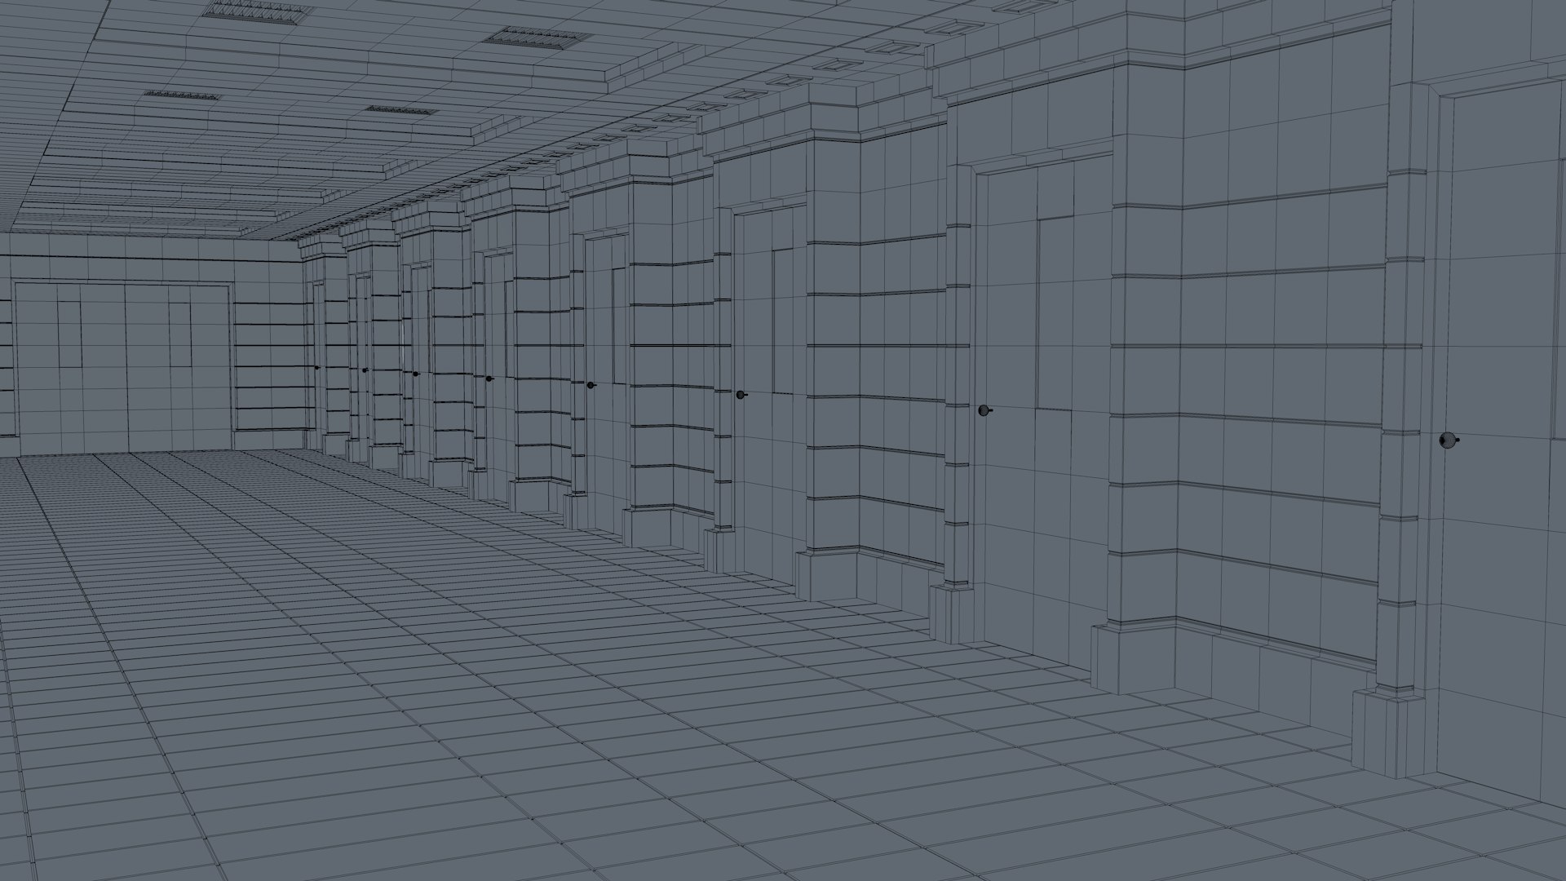Click the knob on the second-nearest door
Screen dimensions: 1566x881
985,410
